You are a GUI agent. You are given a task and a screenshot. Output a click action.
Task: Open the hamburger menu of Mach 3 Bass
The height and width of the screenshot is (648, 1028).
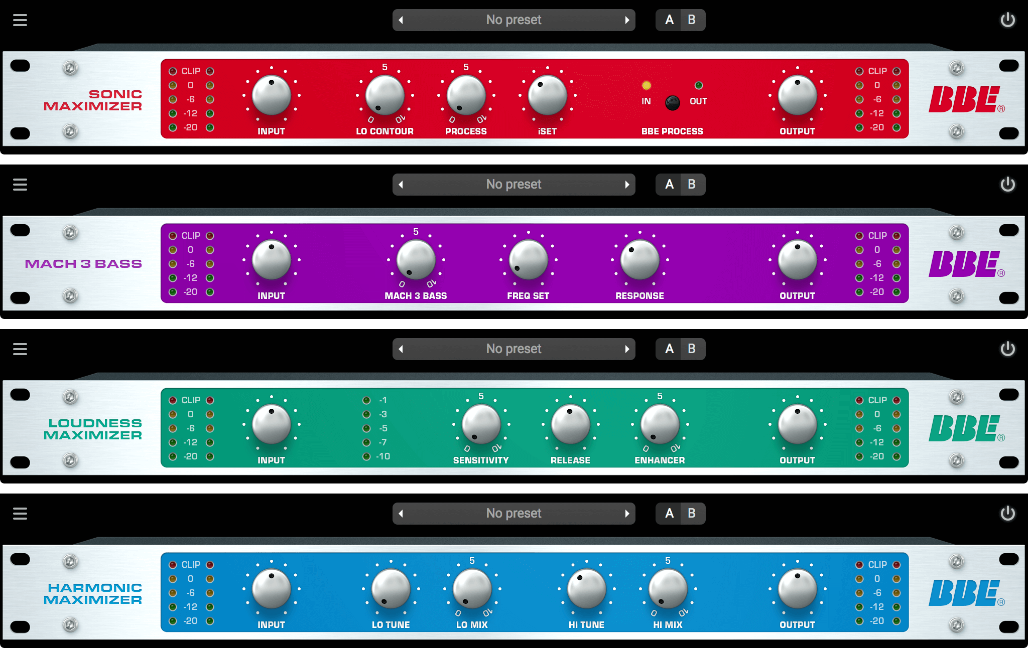(20, 185)
